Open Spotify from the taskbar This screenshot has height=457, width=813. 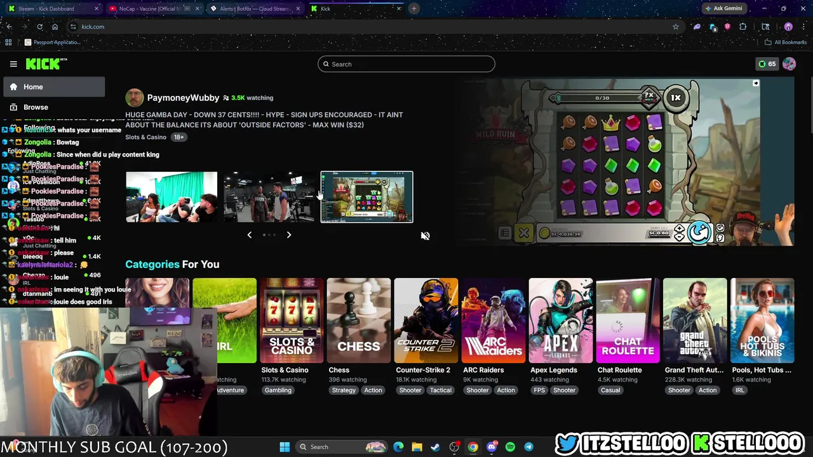click(510, 447)
